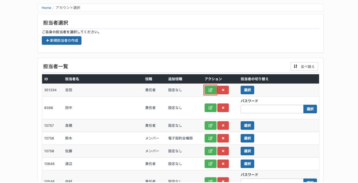The image size is (358, 183).
Task: Click the name 田中 in the list
Action: point(69,108)
